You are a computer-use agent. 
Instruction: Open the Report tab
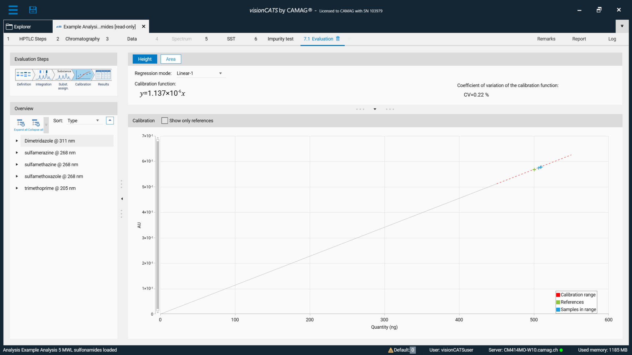(579, 39)
